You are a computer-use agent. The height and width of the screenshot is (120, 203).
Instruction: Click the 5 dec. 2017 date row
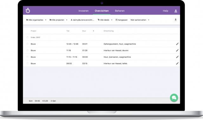[101, 37]
